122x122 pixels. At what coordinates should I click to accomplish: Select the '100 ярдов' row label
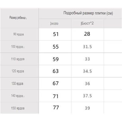pyautogui.click(x=17, y=47)
